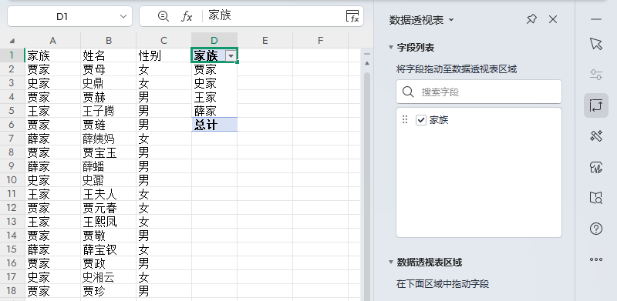
Task: Collapse the 数据透视表区域 section
Action: pos(391,262)
